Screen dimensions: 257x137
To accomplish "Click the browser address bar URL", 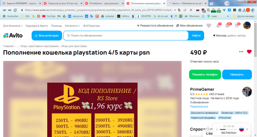I will [x=99, y=10].
